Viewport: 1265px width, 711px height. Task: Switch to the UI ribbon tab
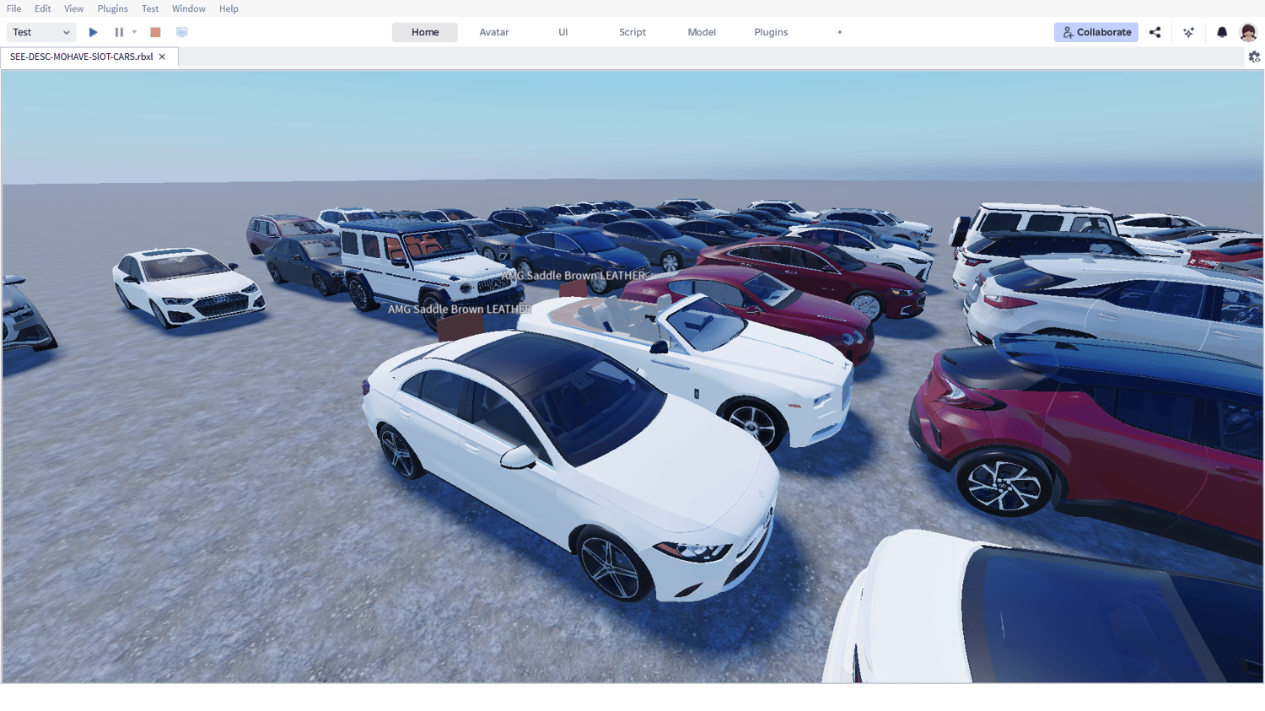[x=563, y=32]
